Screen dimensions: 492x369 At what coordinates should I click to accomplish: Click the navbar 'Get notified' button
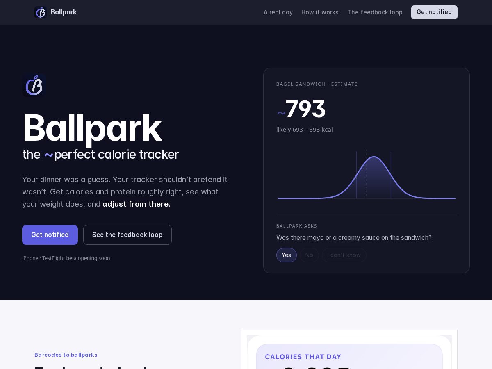tap(434, 12)
